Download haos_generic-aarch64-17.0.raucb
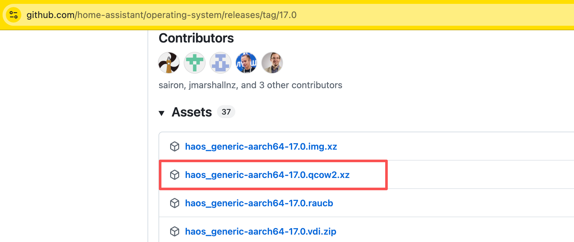 (259, 203)
